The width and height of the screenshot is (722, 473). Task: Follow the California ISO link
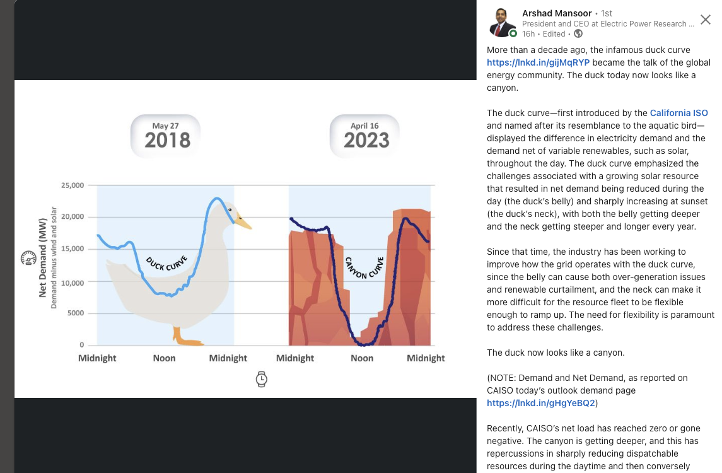(678, 113)
